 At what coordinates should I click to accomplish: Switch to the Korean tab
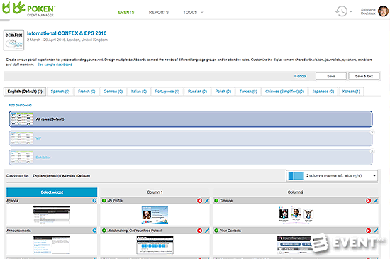click(x=351, y=92)
